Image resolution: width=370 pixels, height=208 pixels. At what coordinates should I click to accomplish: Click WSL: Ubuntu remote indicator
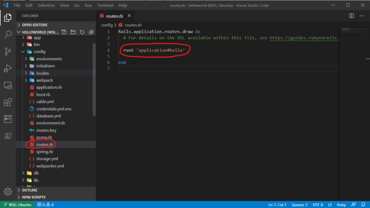tap(18, 205)
